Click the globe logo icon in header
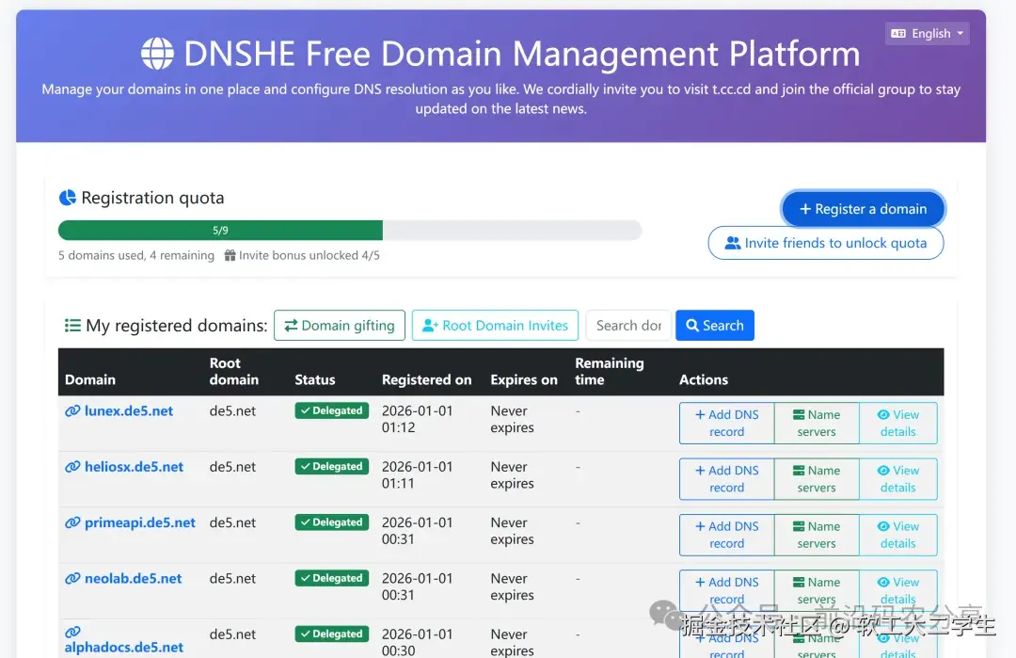 pos(157,53)
